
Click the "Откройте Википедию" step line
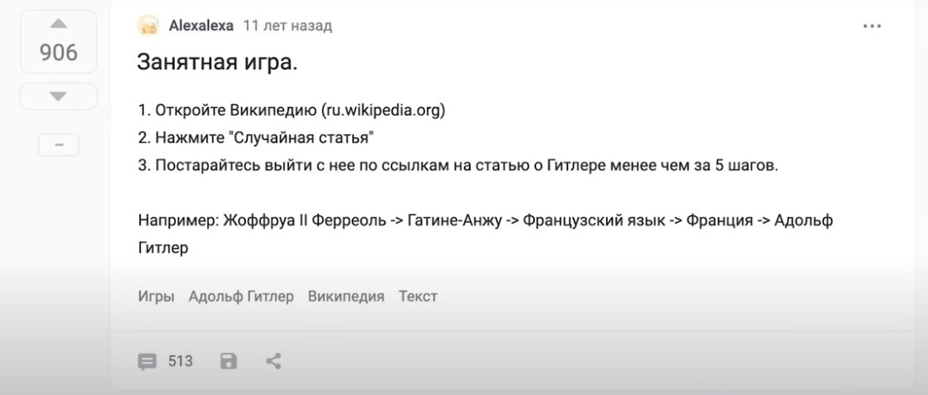[x=291, y=111]
